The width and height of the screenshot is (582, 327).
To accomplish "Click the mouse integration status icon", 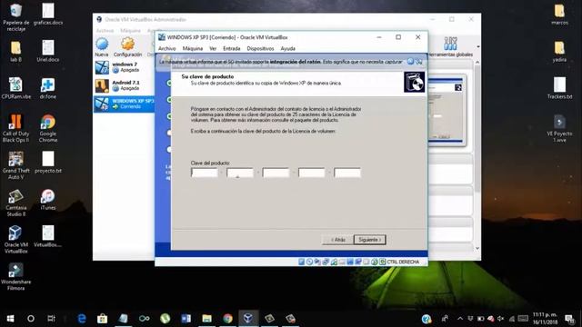I will pyautogui.click(x=375, y=262).
